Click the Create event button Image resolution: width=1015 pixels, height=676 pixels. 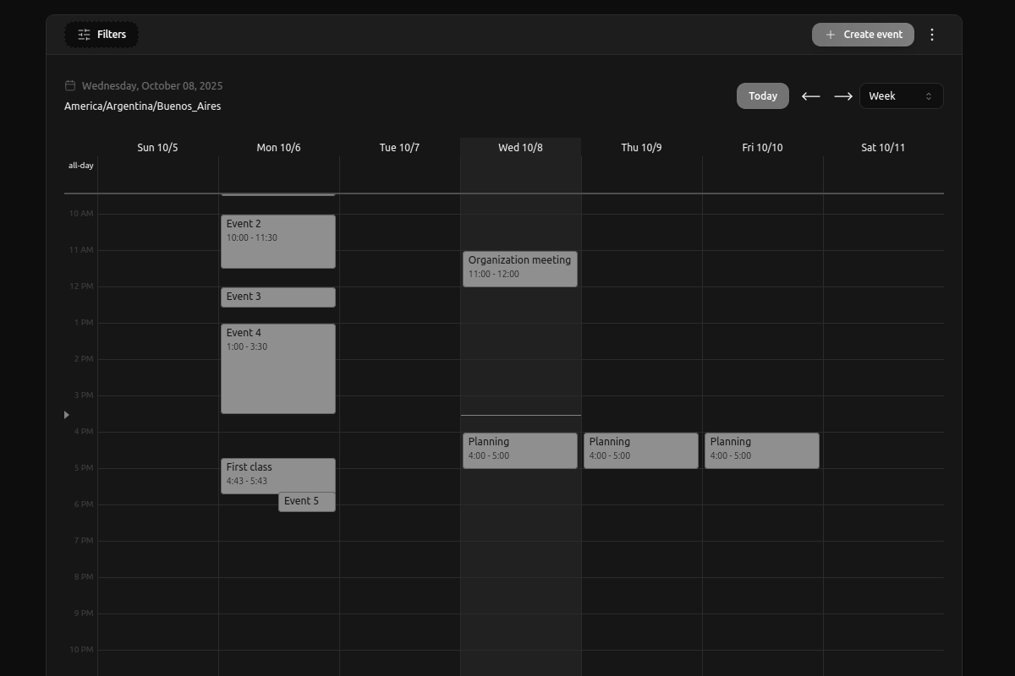tap(863, 34)
